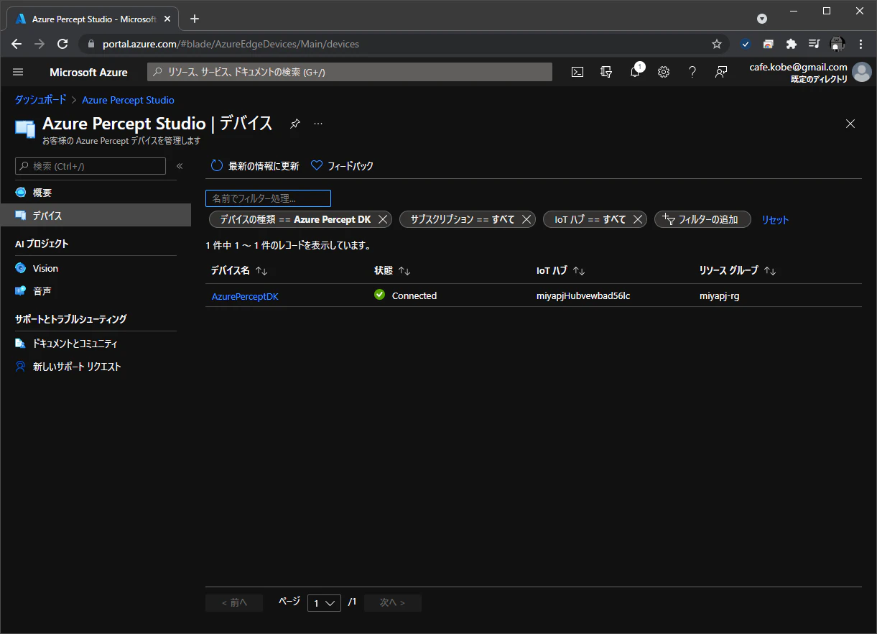Open the tab search dropdown arrow
This screenshot has height=634, width=877.
pyautogui.click(x=762, y=19)
